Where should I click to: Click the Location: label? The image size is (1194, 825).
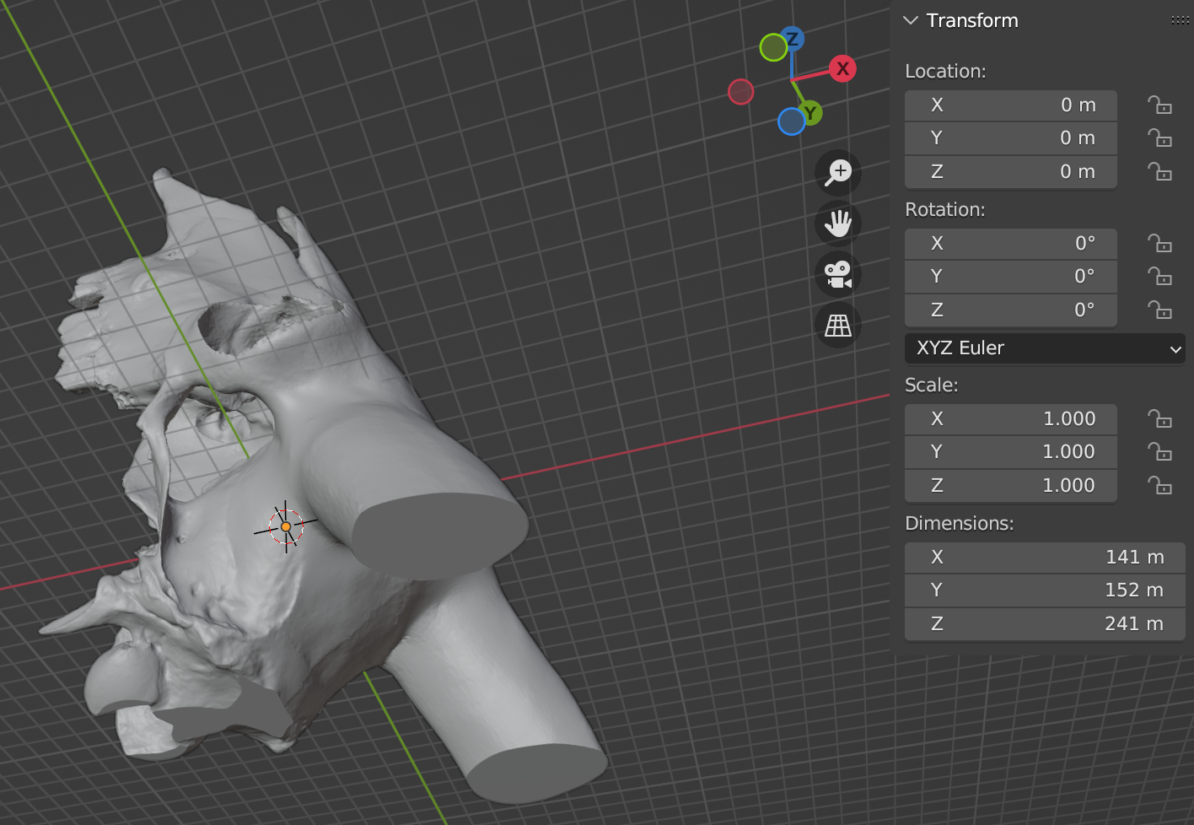[945, 71]
